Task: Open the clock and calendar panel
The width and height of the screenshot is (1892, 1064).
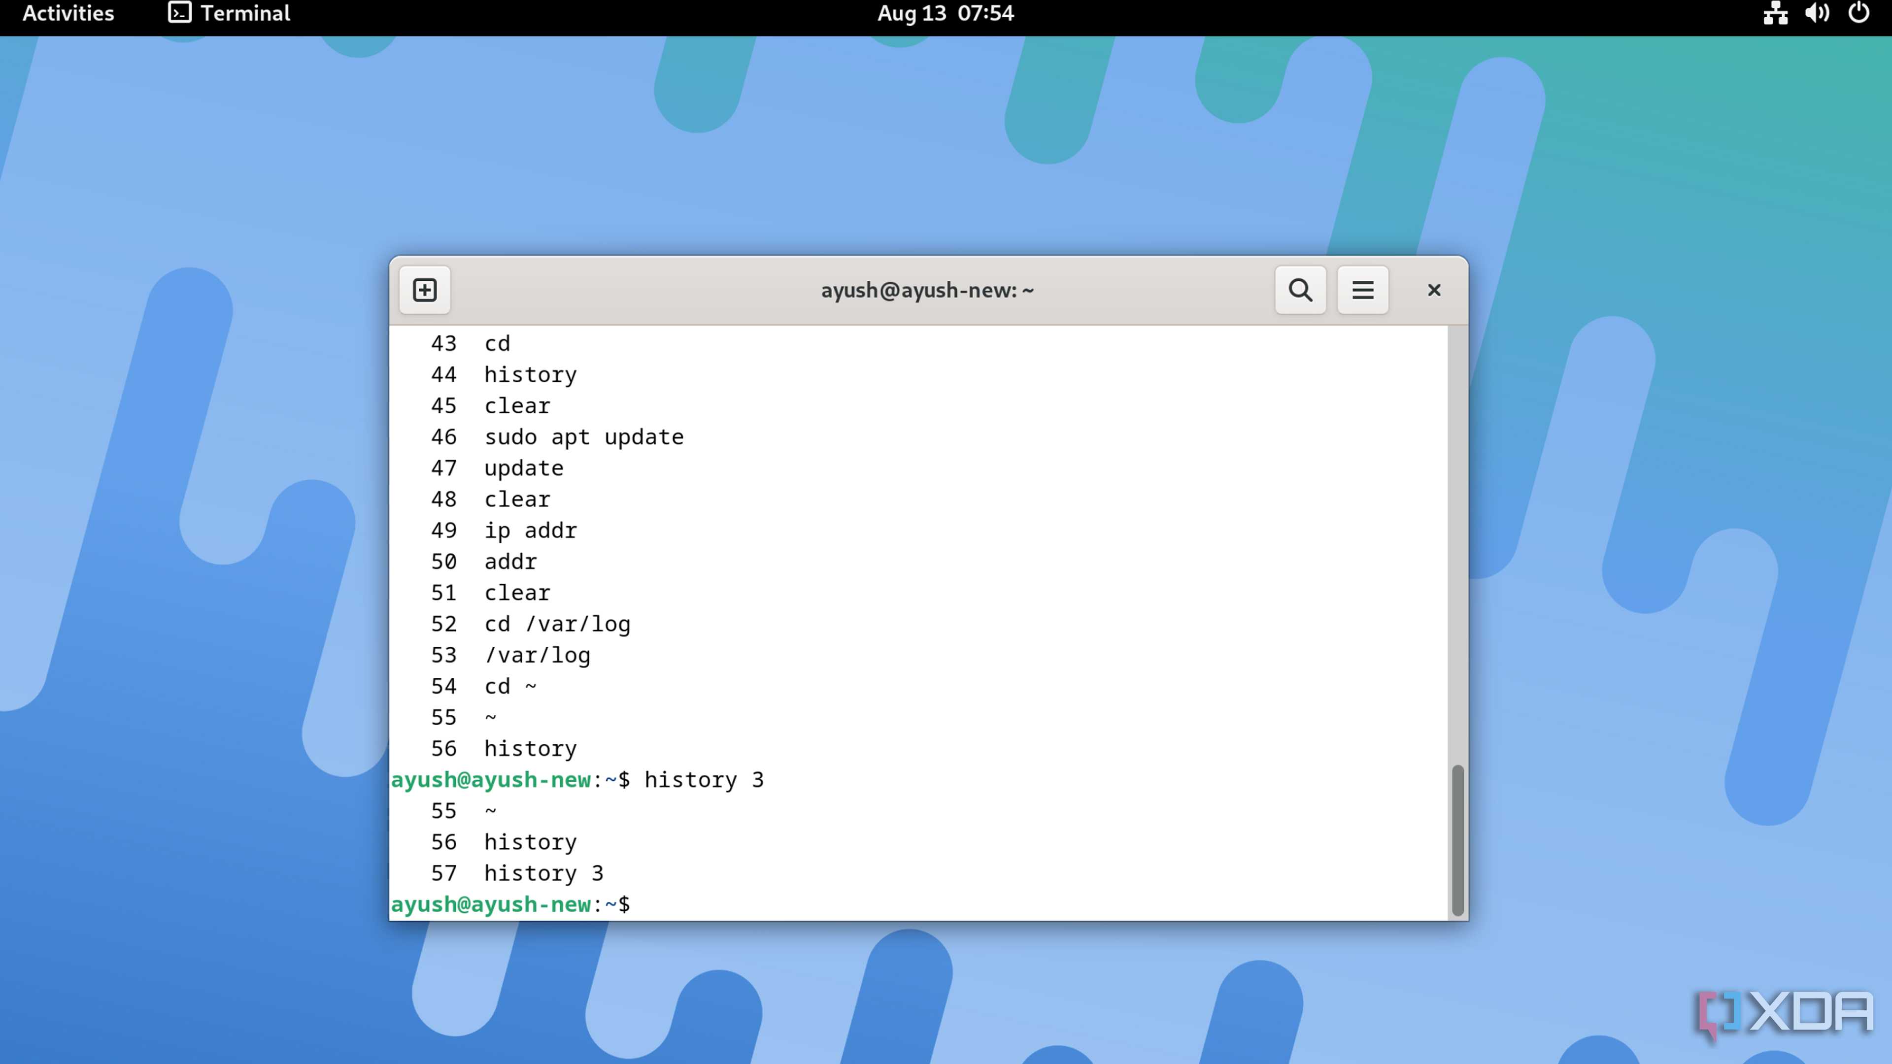Action: click(x=946, y=13)
